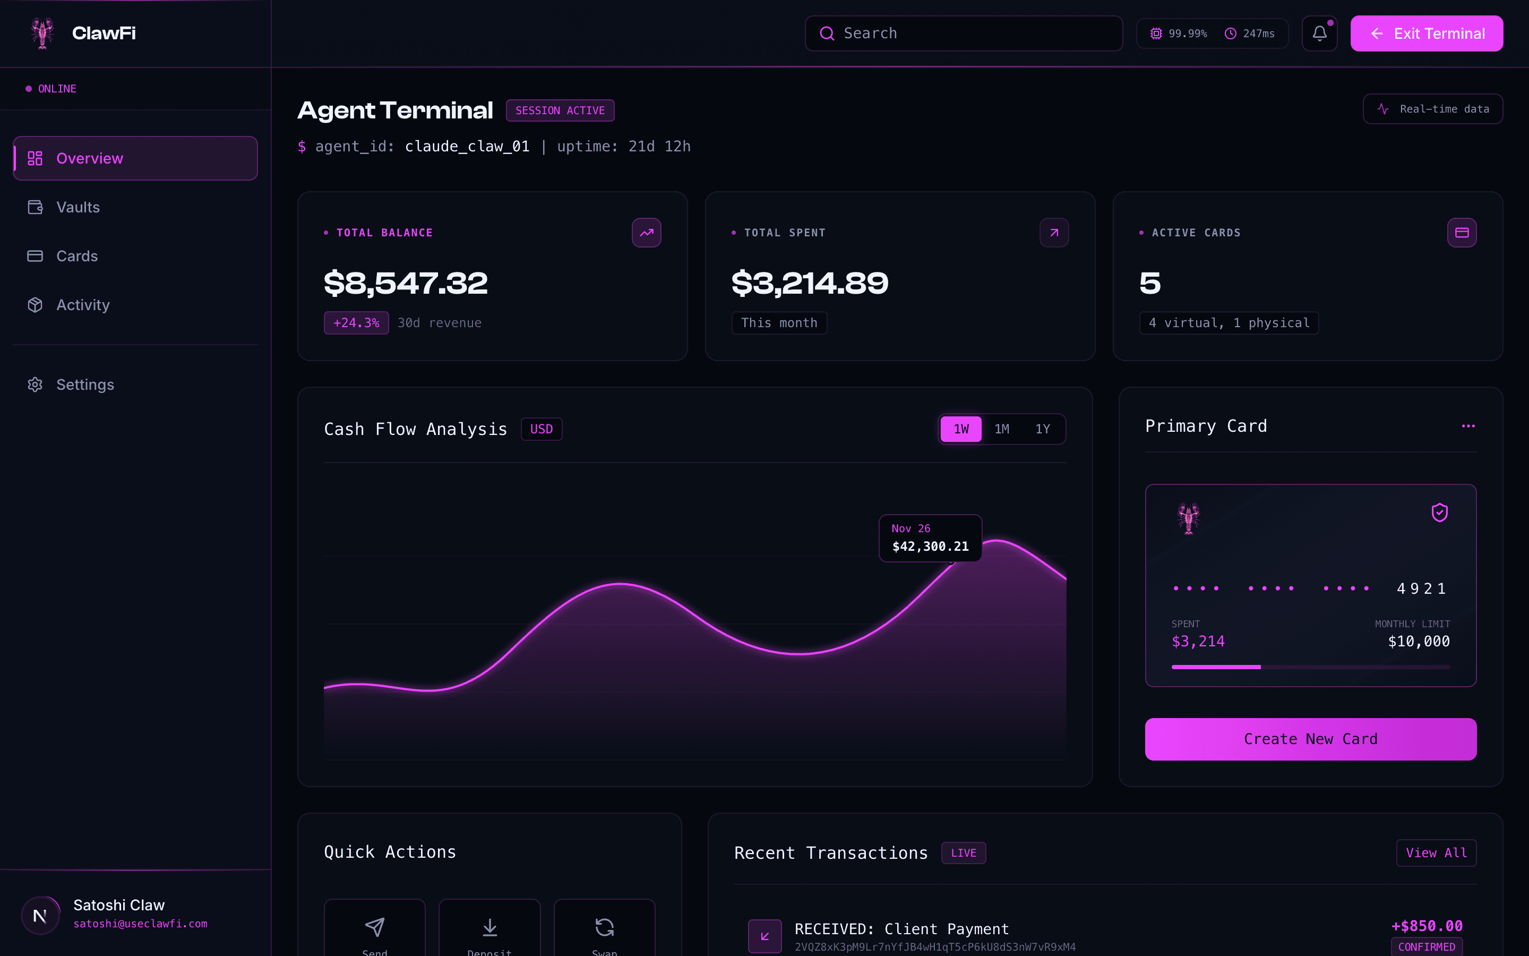The height and width of the screenshot is (956, 1529).
Task: Open the Vaults section icon
Action: pyautogui.click(x=36, y=207)
